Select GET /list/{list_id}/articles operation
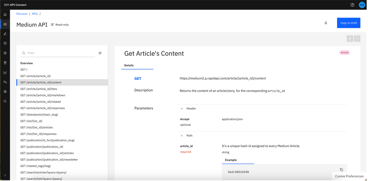 coord(62,128)
